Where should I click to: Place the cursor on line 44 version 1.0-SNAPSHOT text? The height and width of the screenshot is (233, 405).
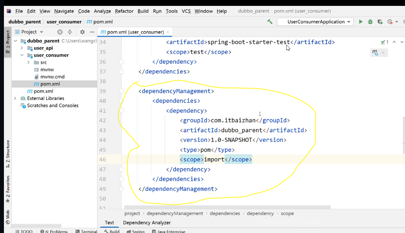(x=231, y=140)
